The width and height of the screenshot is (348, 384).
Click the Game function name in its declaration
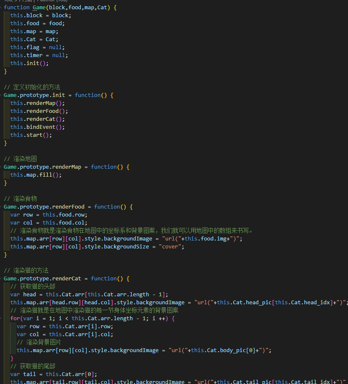(x=39, y=8)
